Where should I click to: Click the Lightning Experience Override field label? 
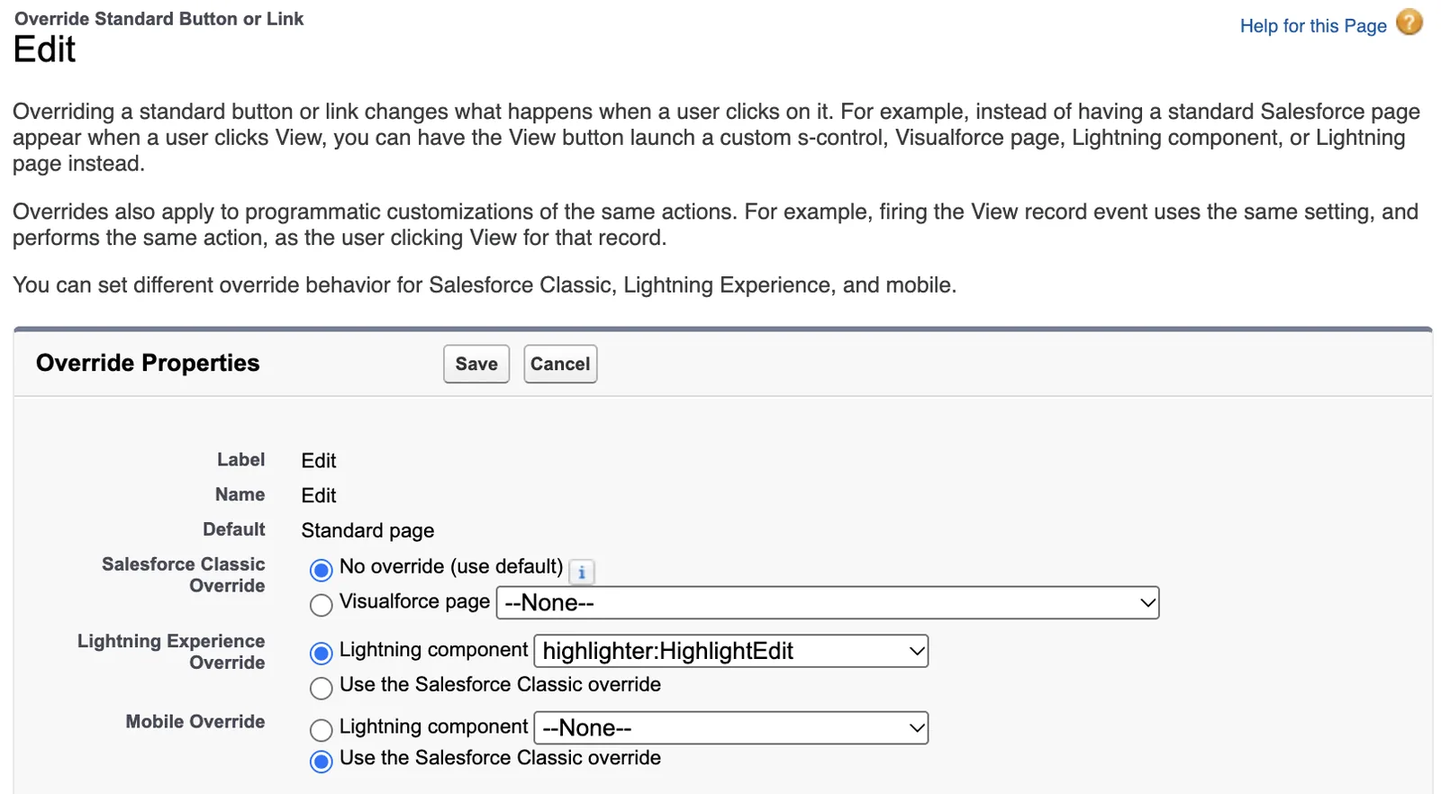[x=171, y=652]
